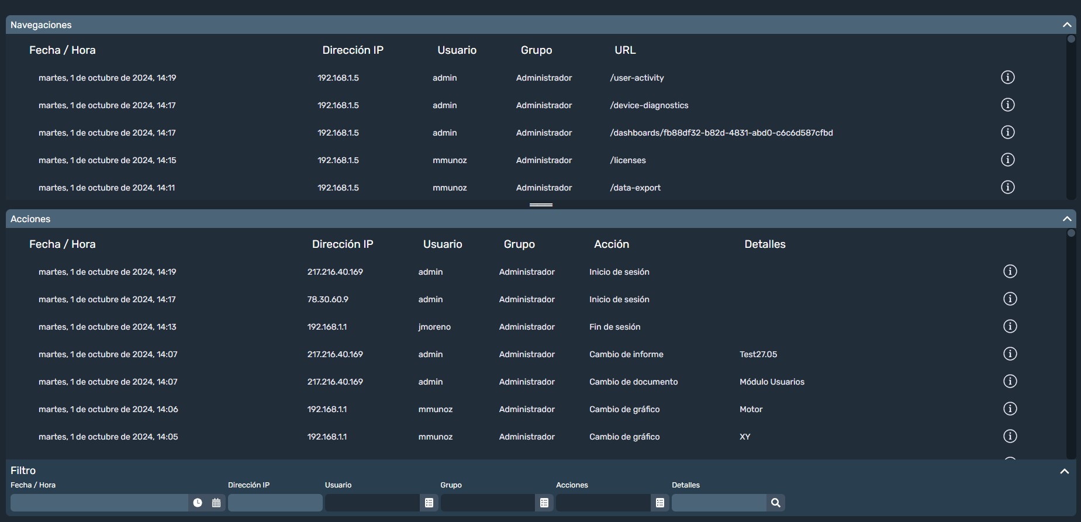Show info for jmoreno Fin de sesión action
Image resolution: width=1081 pixels, height=522 pixels.
(1010, 326)
